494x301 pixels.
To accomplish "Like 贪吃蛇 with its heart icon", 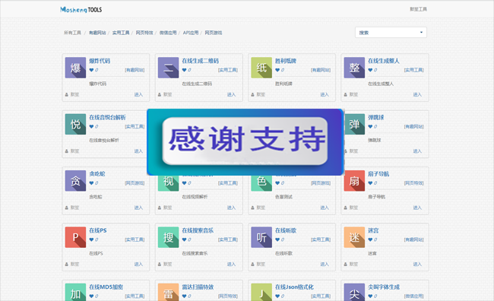I will click(91, 183).
